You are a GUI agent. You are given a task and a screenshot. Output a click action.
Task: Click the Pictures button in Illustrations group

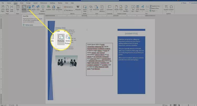click(24, 8)
